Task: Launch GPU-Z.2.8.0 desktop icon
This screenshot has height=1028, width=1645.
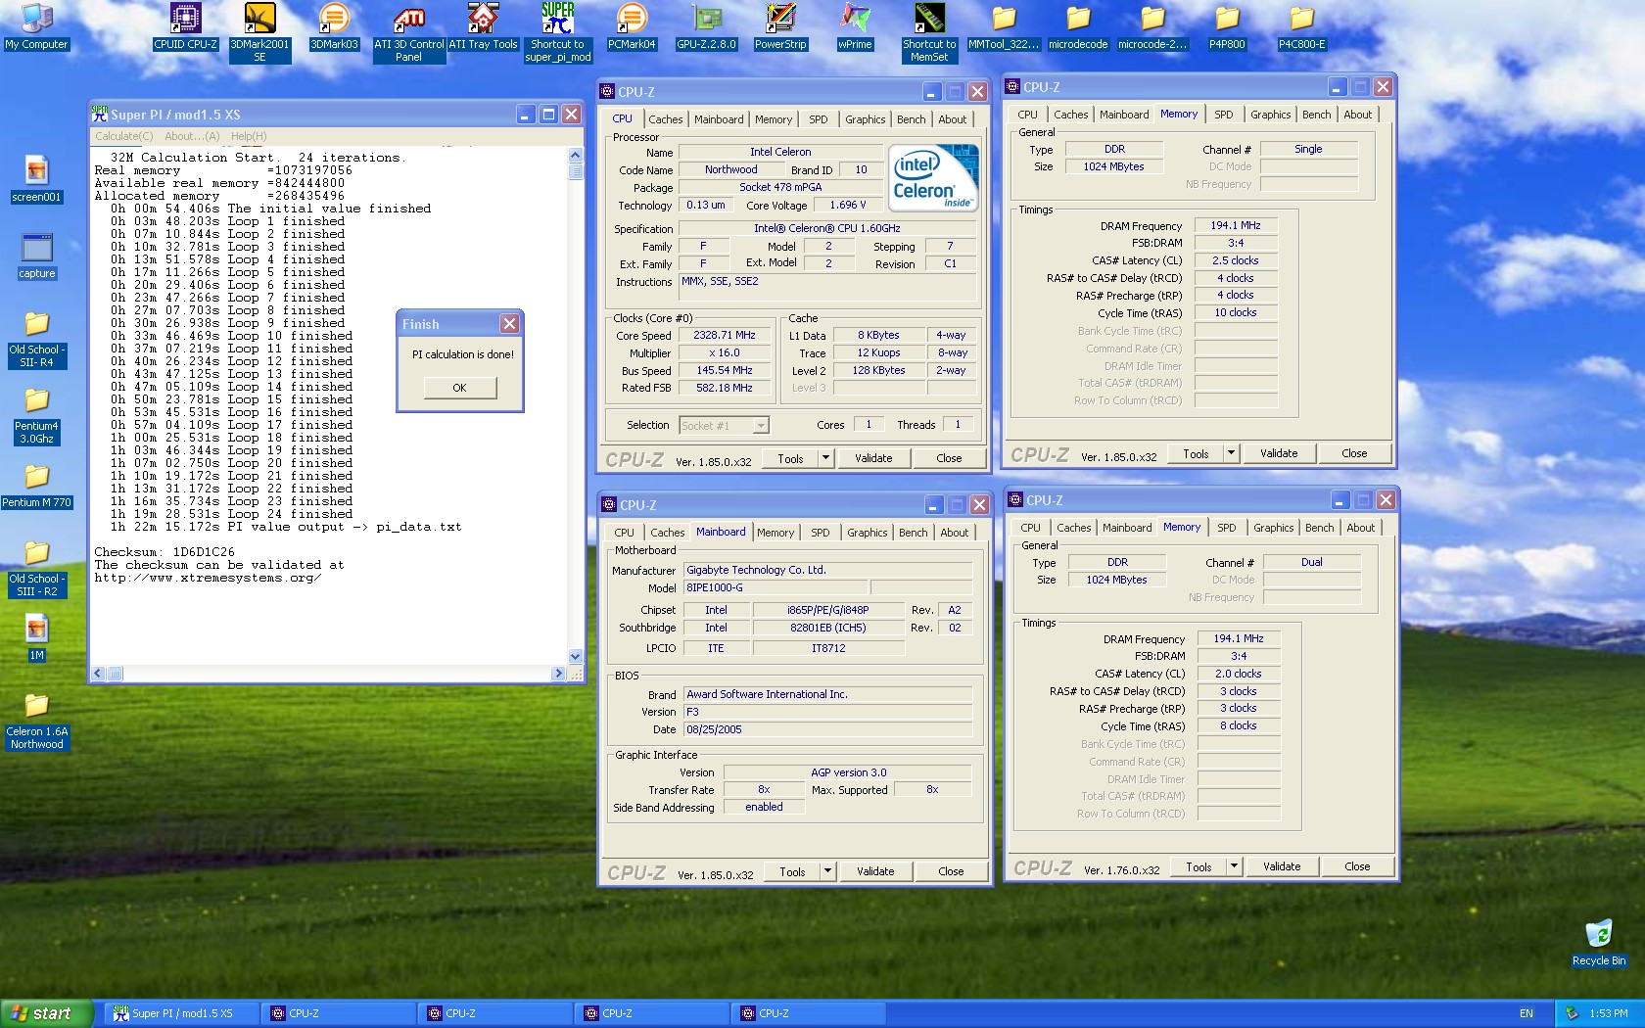Action: tap(706, 26)
